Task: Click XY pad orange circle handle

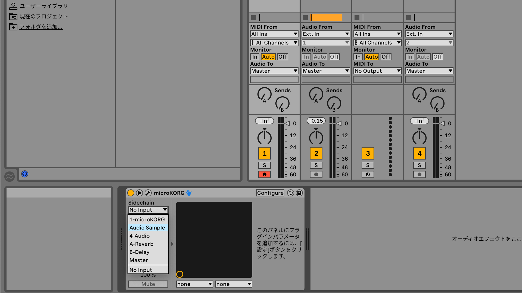Action: click(x=180, y=274)
